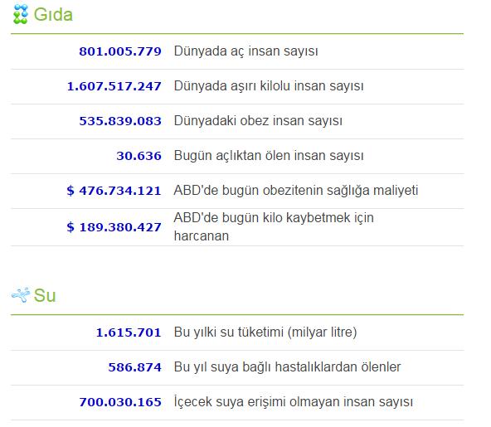Click 'İçecek suya erişimi olmayan insan sayısı' label
This screenshot has height=427, width=491.
[x=294, y=401]
